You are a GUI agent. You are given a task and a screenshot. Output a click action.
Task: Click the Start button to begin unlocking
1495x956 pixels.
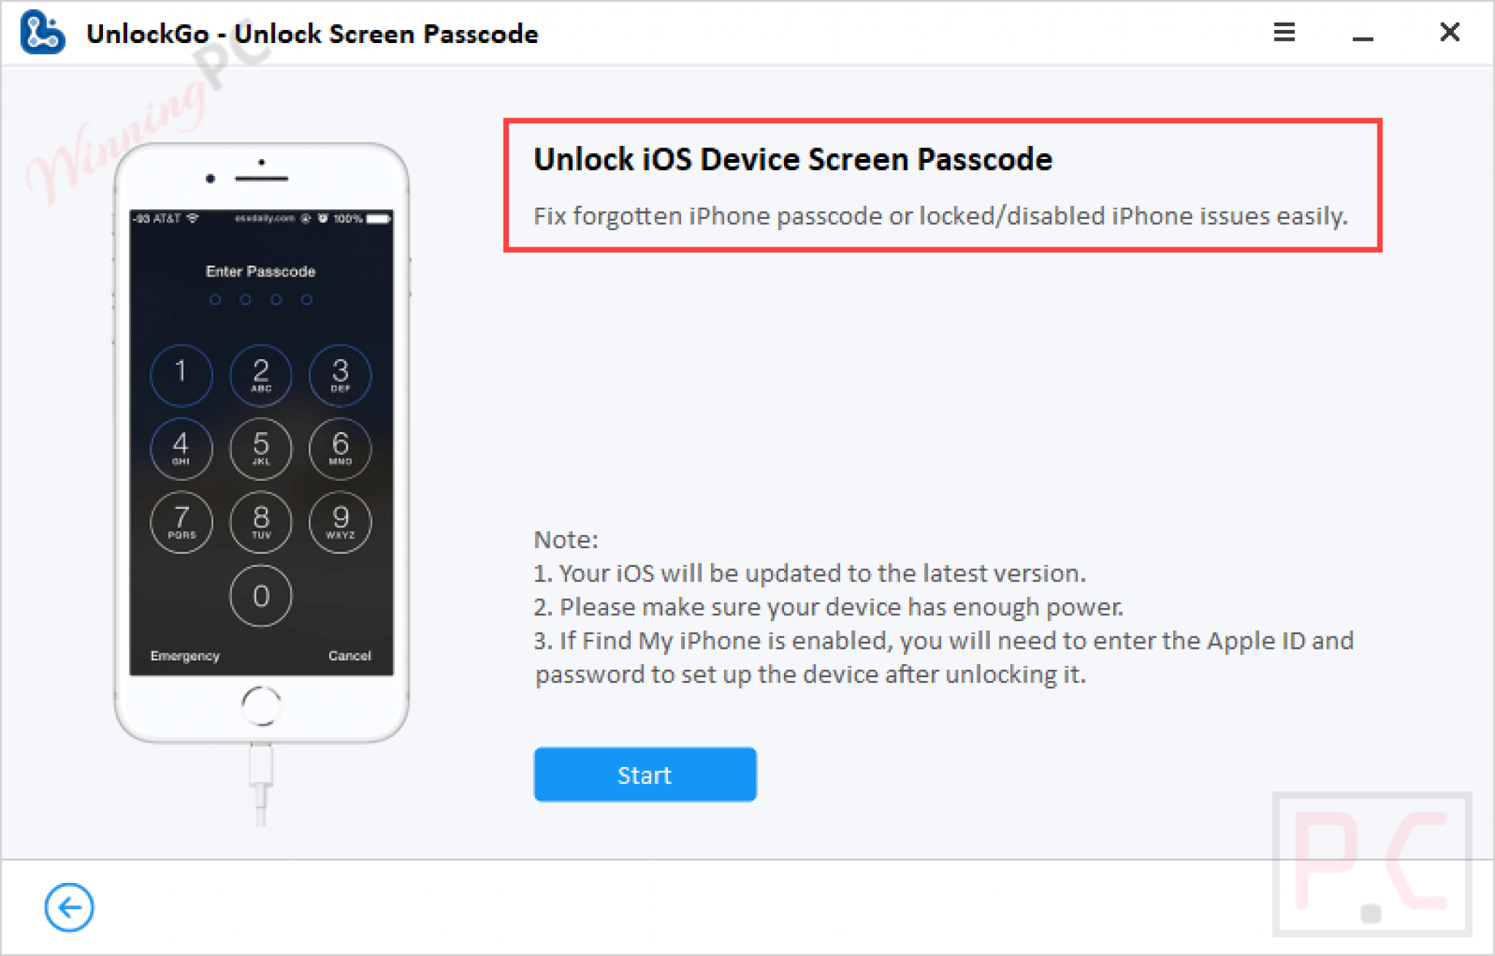(645, 774)
